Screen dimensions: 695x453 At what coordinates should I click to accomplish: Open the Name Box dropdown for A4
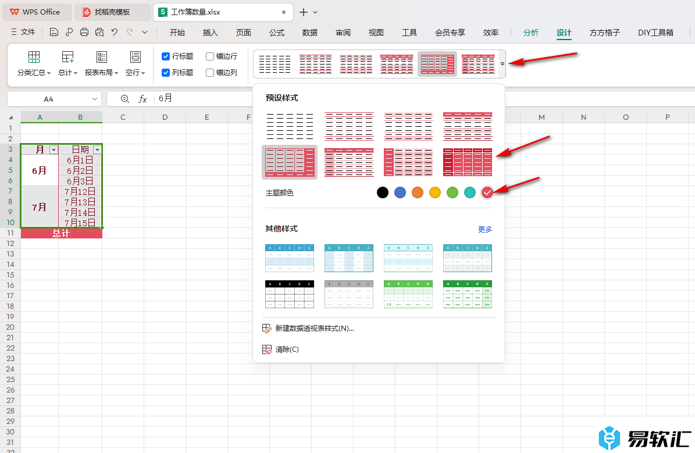point(94,99)
